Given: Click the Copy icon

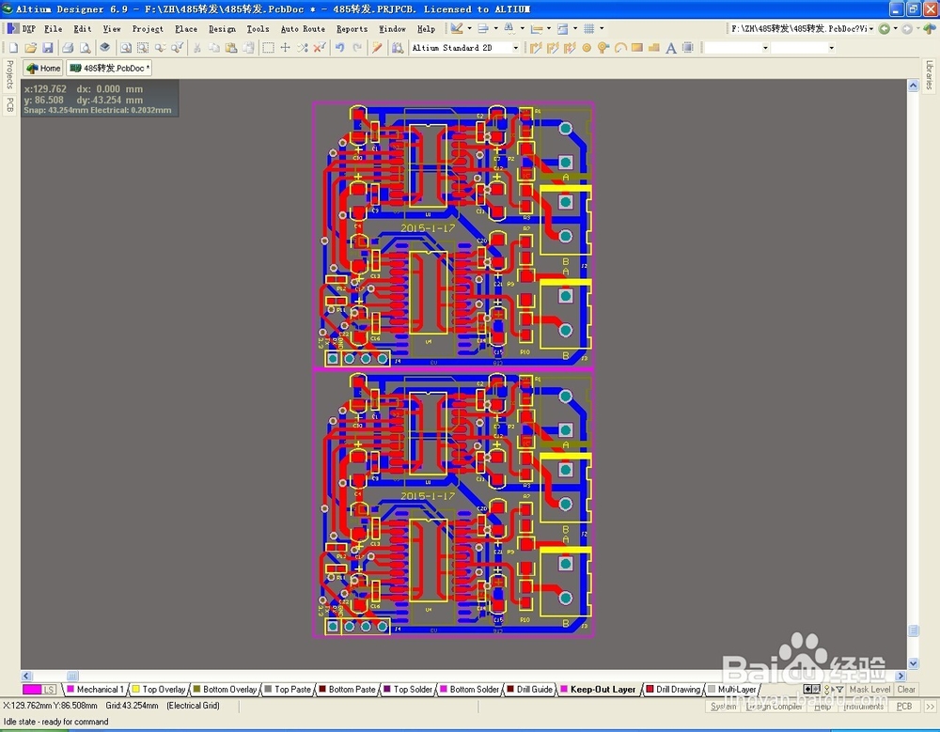Looking at the screenshot, I should point(214,47).
